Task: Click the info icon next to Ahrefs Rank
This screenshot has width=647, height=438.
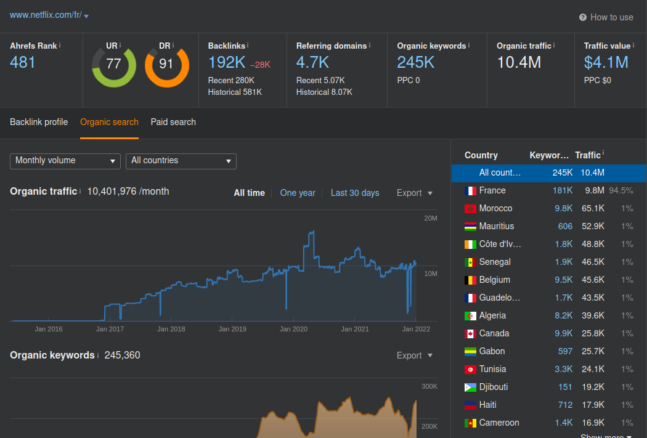Action: [60, 45]
